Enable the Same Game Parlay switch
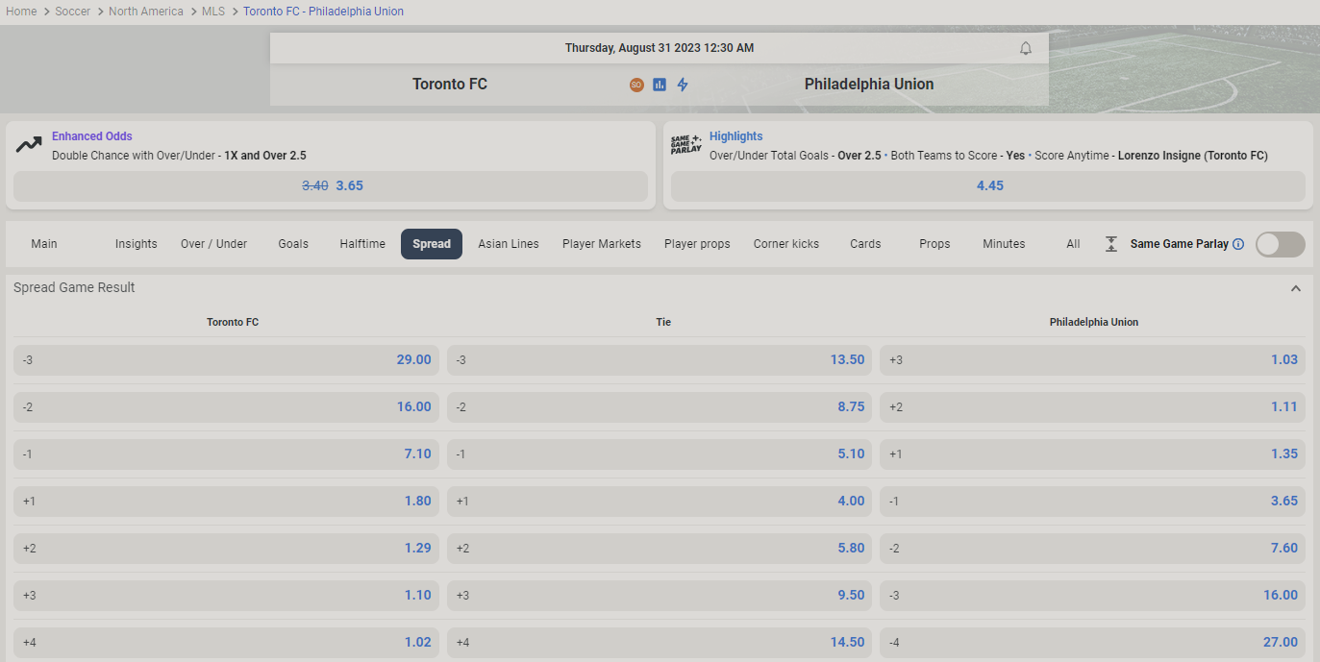 1281,244
